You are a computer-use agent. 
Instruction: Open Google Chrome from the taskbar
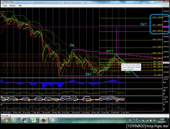pos(6,120)
